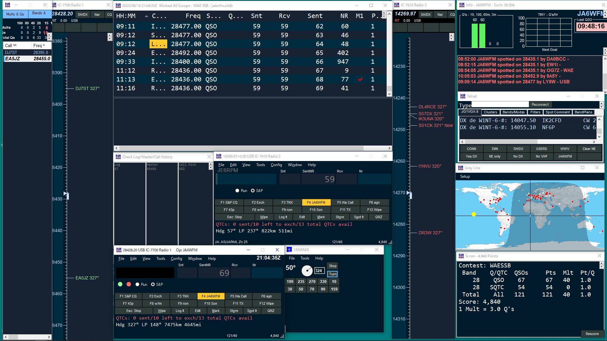Click the Stop button in rotor window
607x341 pixels.
pyautogui.click(x=333, y=266)
